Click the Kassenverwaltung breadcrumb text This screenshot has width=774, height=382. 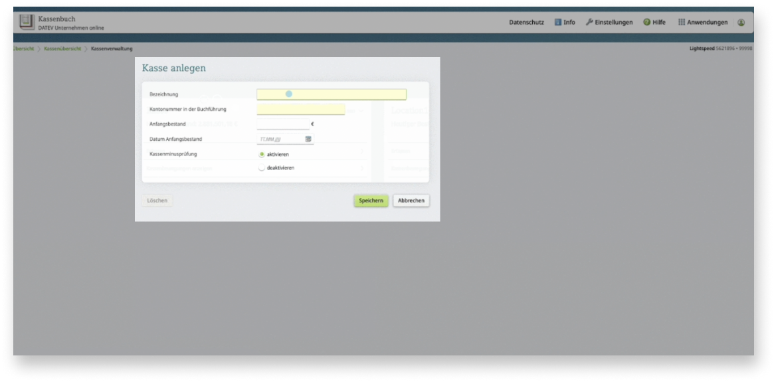click(112, 49)
